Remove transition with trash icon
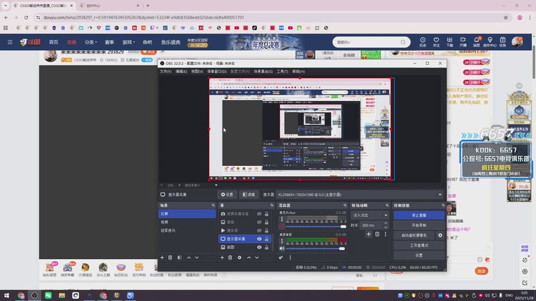This screenshot has width=536, height=301. pos(377,234)
